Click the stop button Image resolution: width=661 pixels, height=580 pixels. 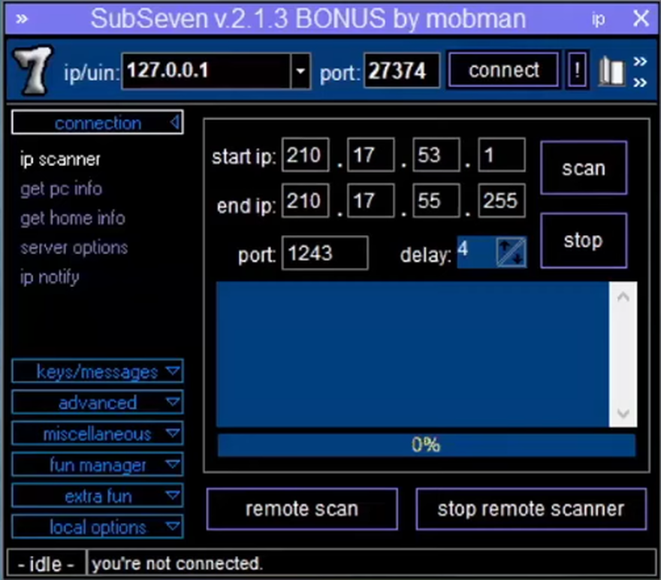click(x=584, y=240)
